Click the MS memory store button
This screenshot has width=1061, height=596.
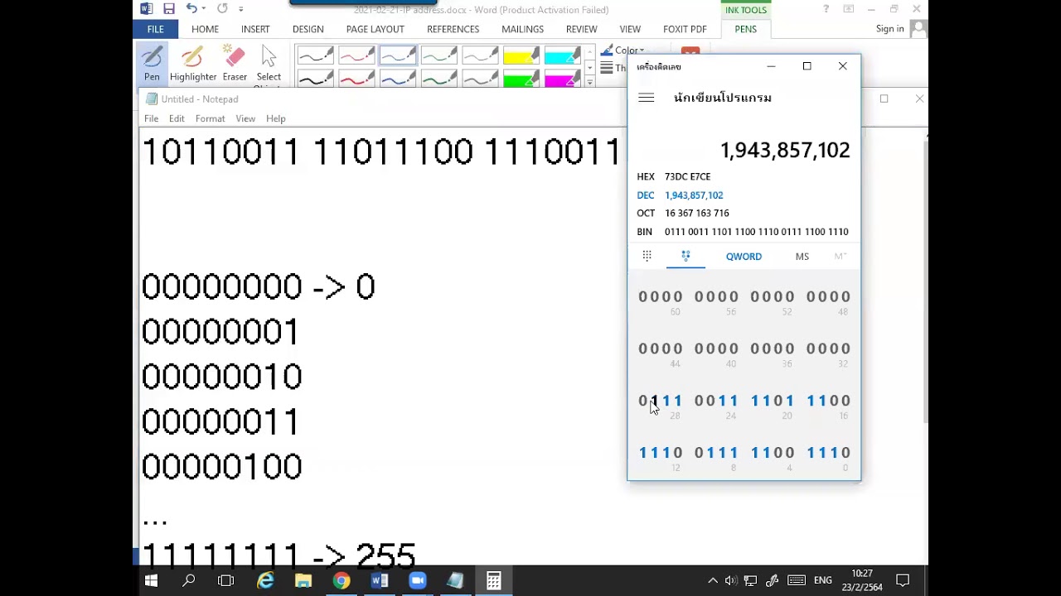coord(802,257)
